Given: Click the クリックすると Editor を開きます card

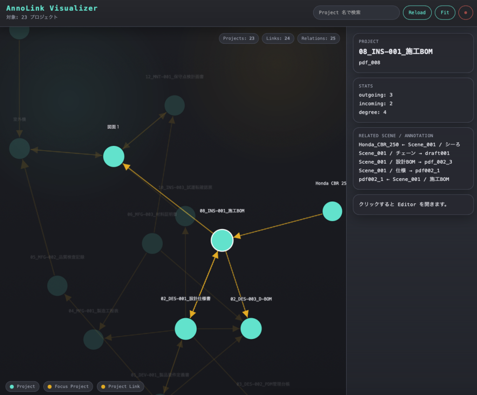Looking at the screenshot, I should [413, 204].
